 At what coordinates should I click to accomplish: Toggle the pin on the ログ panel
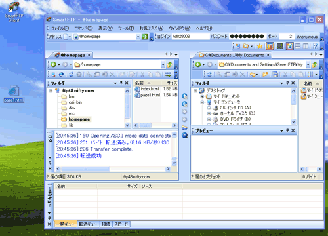pos(50,163)
